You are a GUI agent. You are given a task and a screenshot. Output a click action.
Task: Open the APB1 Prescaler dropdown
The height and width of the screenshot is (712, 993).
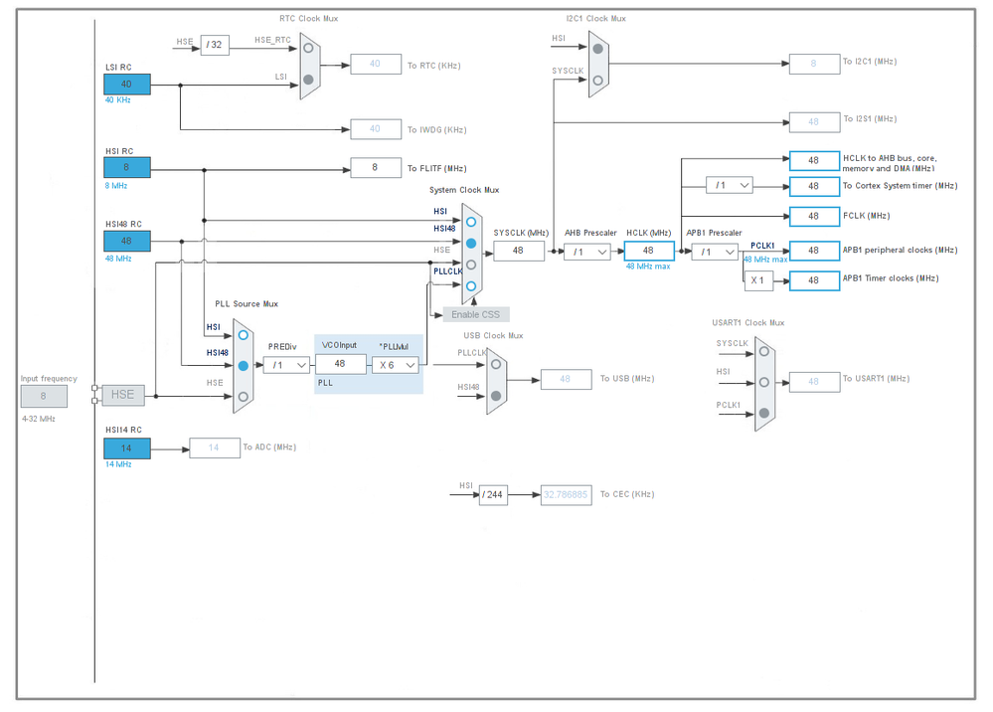click(x=715, y=253)
